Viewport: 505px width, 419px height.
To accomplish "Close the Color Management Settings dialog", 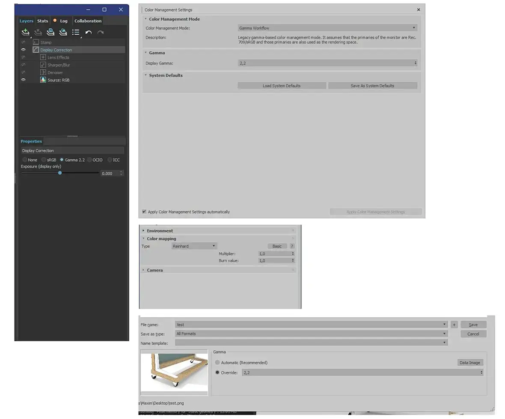I will (419, 10).
